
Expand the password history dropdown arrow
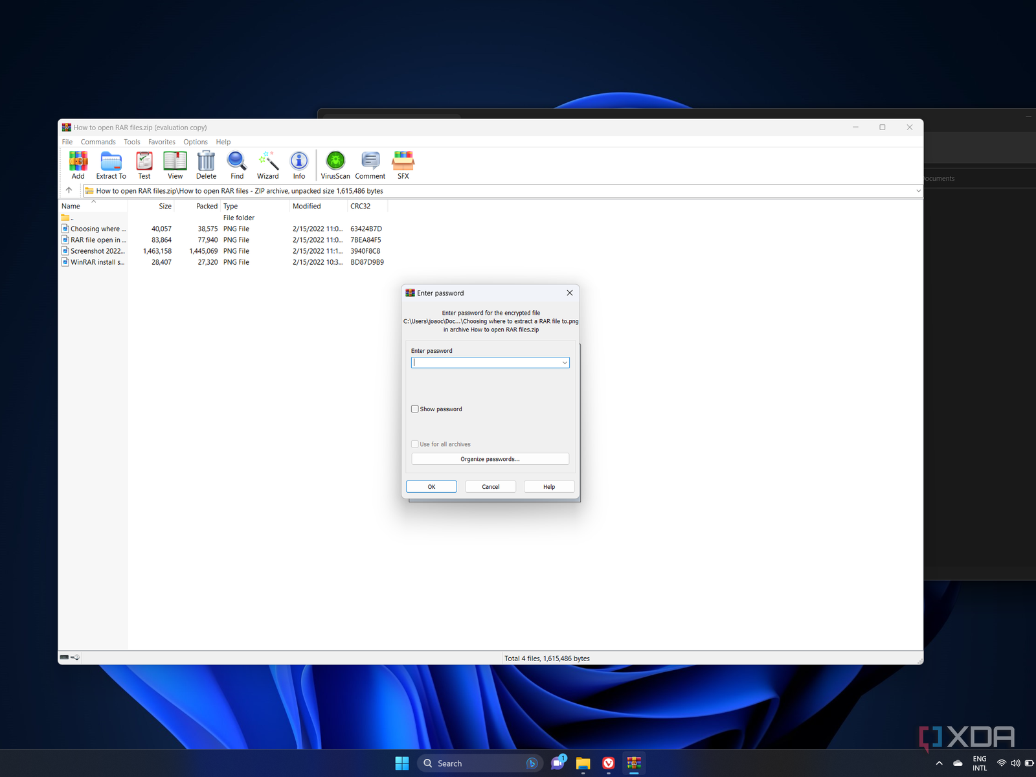click(565, 363)
